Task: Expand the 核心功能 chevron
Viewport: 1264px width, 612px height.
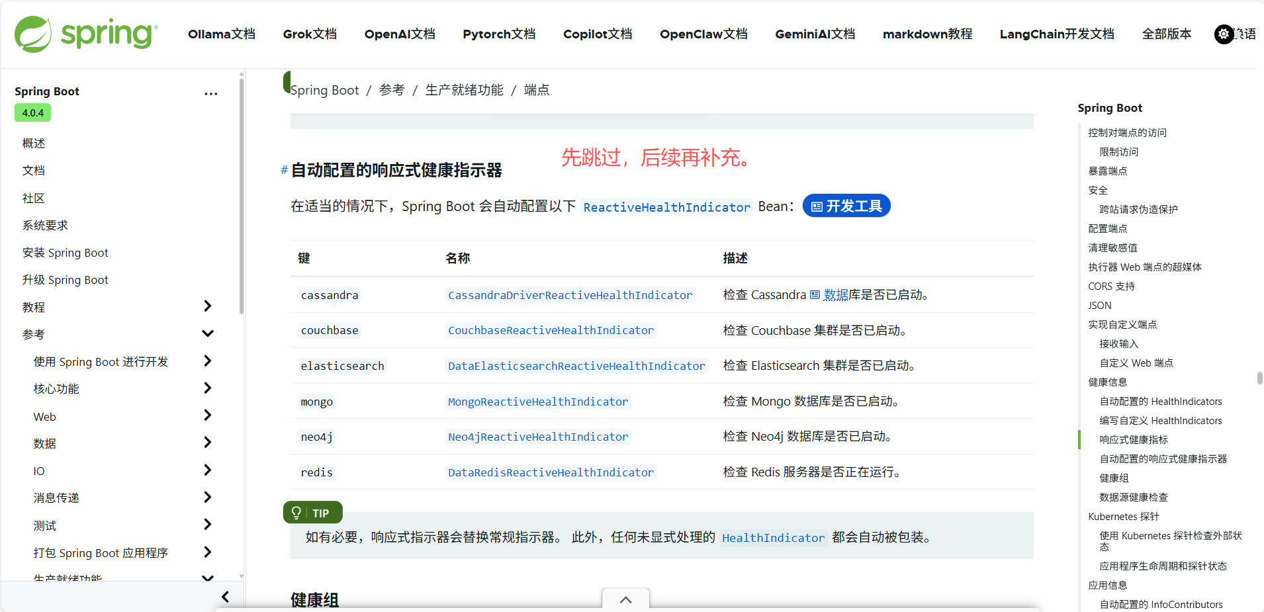Action: (x=208, y=388)
